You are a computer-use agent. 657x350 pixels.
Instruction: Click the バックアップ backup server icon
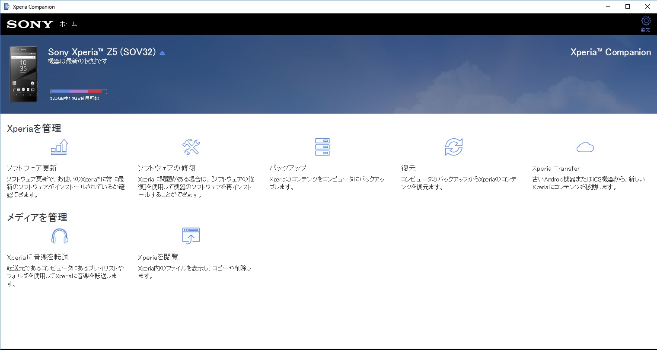(322, 147)
